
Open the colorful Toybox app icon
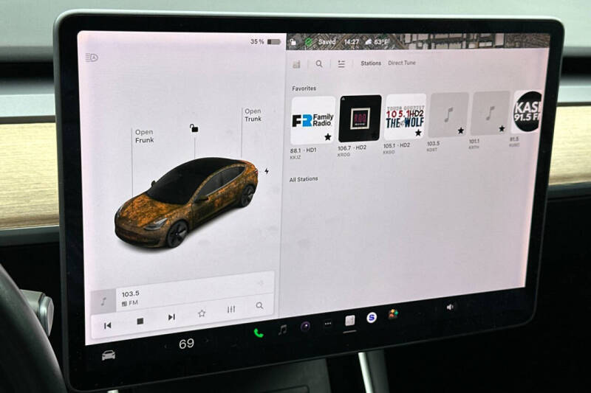tap(393, 314)
